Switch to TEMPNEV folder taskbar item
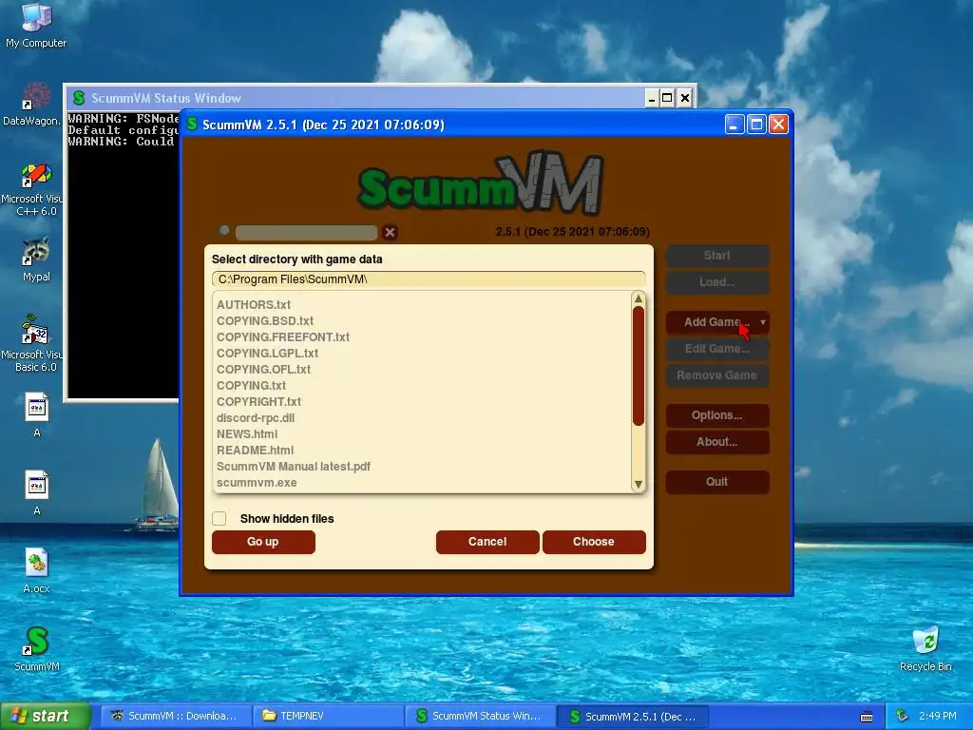The height and width of the screenshot is (730, 973). tap(329, 717)
